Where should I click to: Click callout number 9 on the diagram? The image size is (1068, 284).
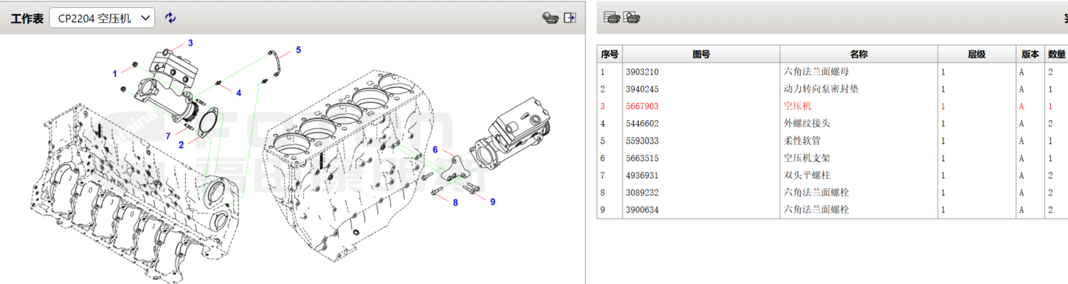tap(492, 202)
